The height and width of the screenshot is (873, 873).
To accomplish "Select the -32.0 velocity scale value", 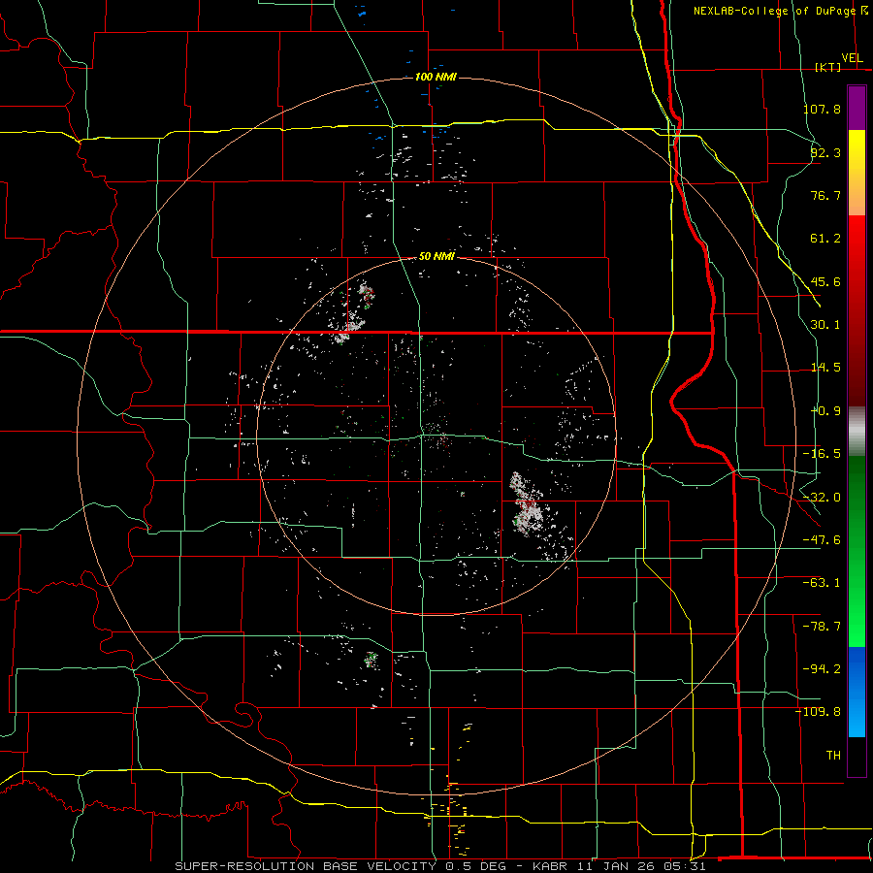I will coord(822,498).
